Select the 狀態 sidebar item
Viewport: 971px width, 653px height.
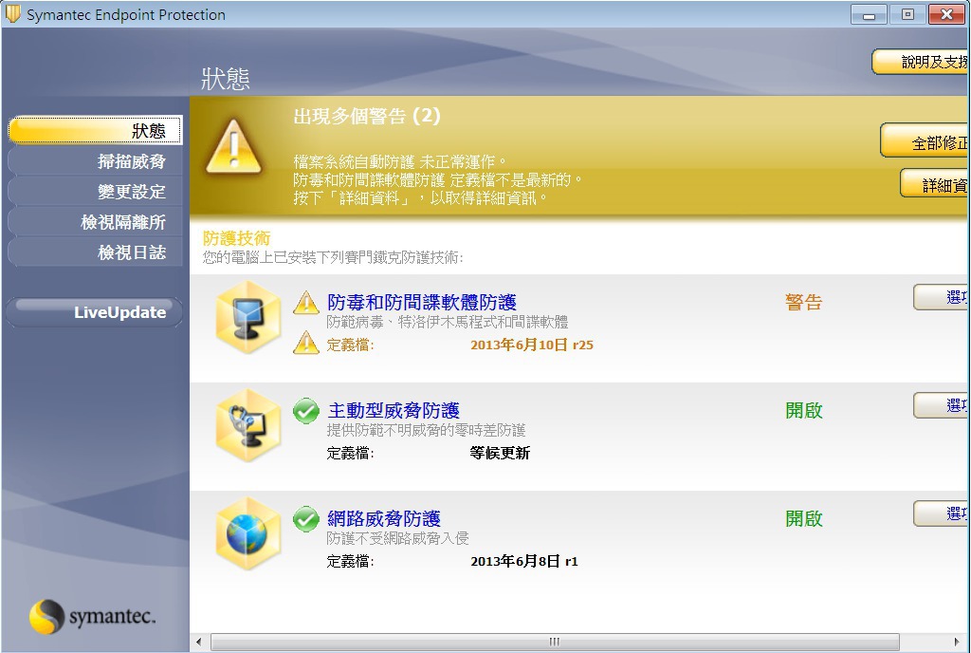pos(96,130)
